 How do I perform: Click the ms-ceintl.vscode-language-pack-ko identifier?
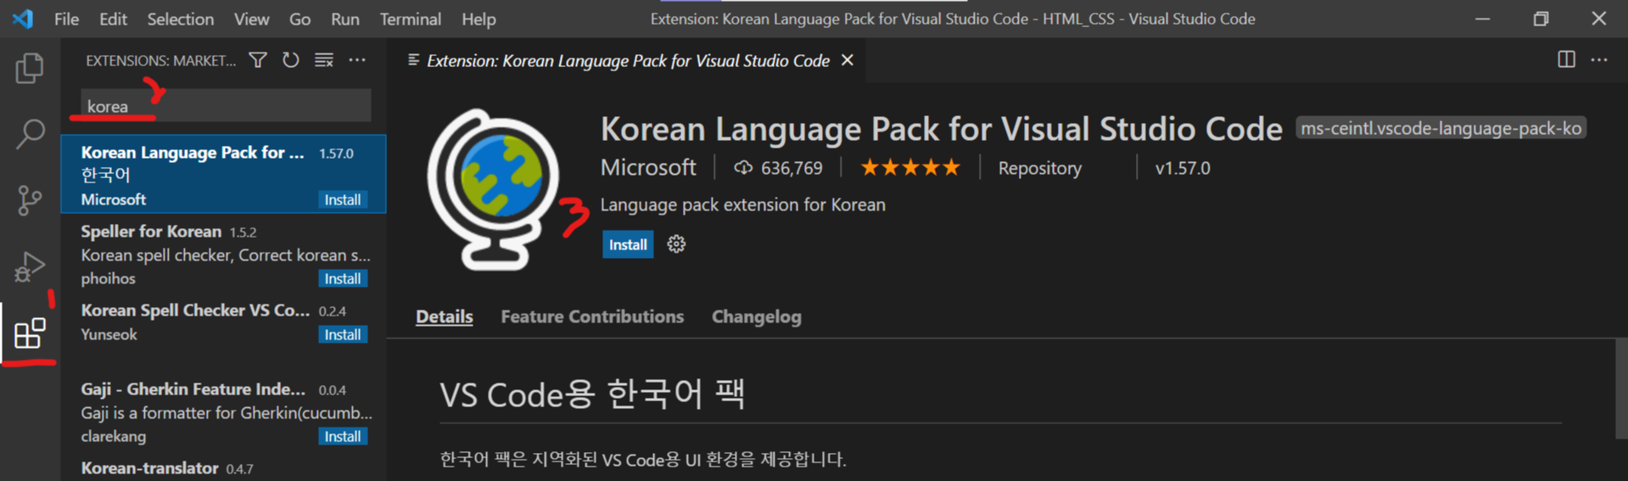1441,128
